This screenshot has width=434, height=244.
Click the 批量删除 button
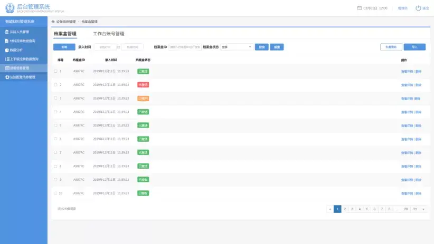[x=391, y=47]
